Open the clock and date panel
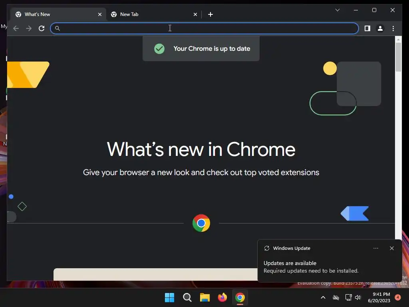 coord(379,297)
